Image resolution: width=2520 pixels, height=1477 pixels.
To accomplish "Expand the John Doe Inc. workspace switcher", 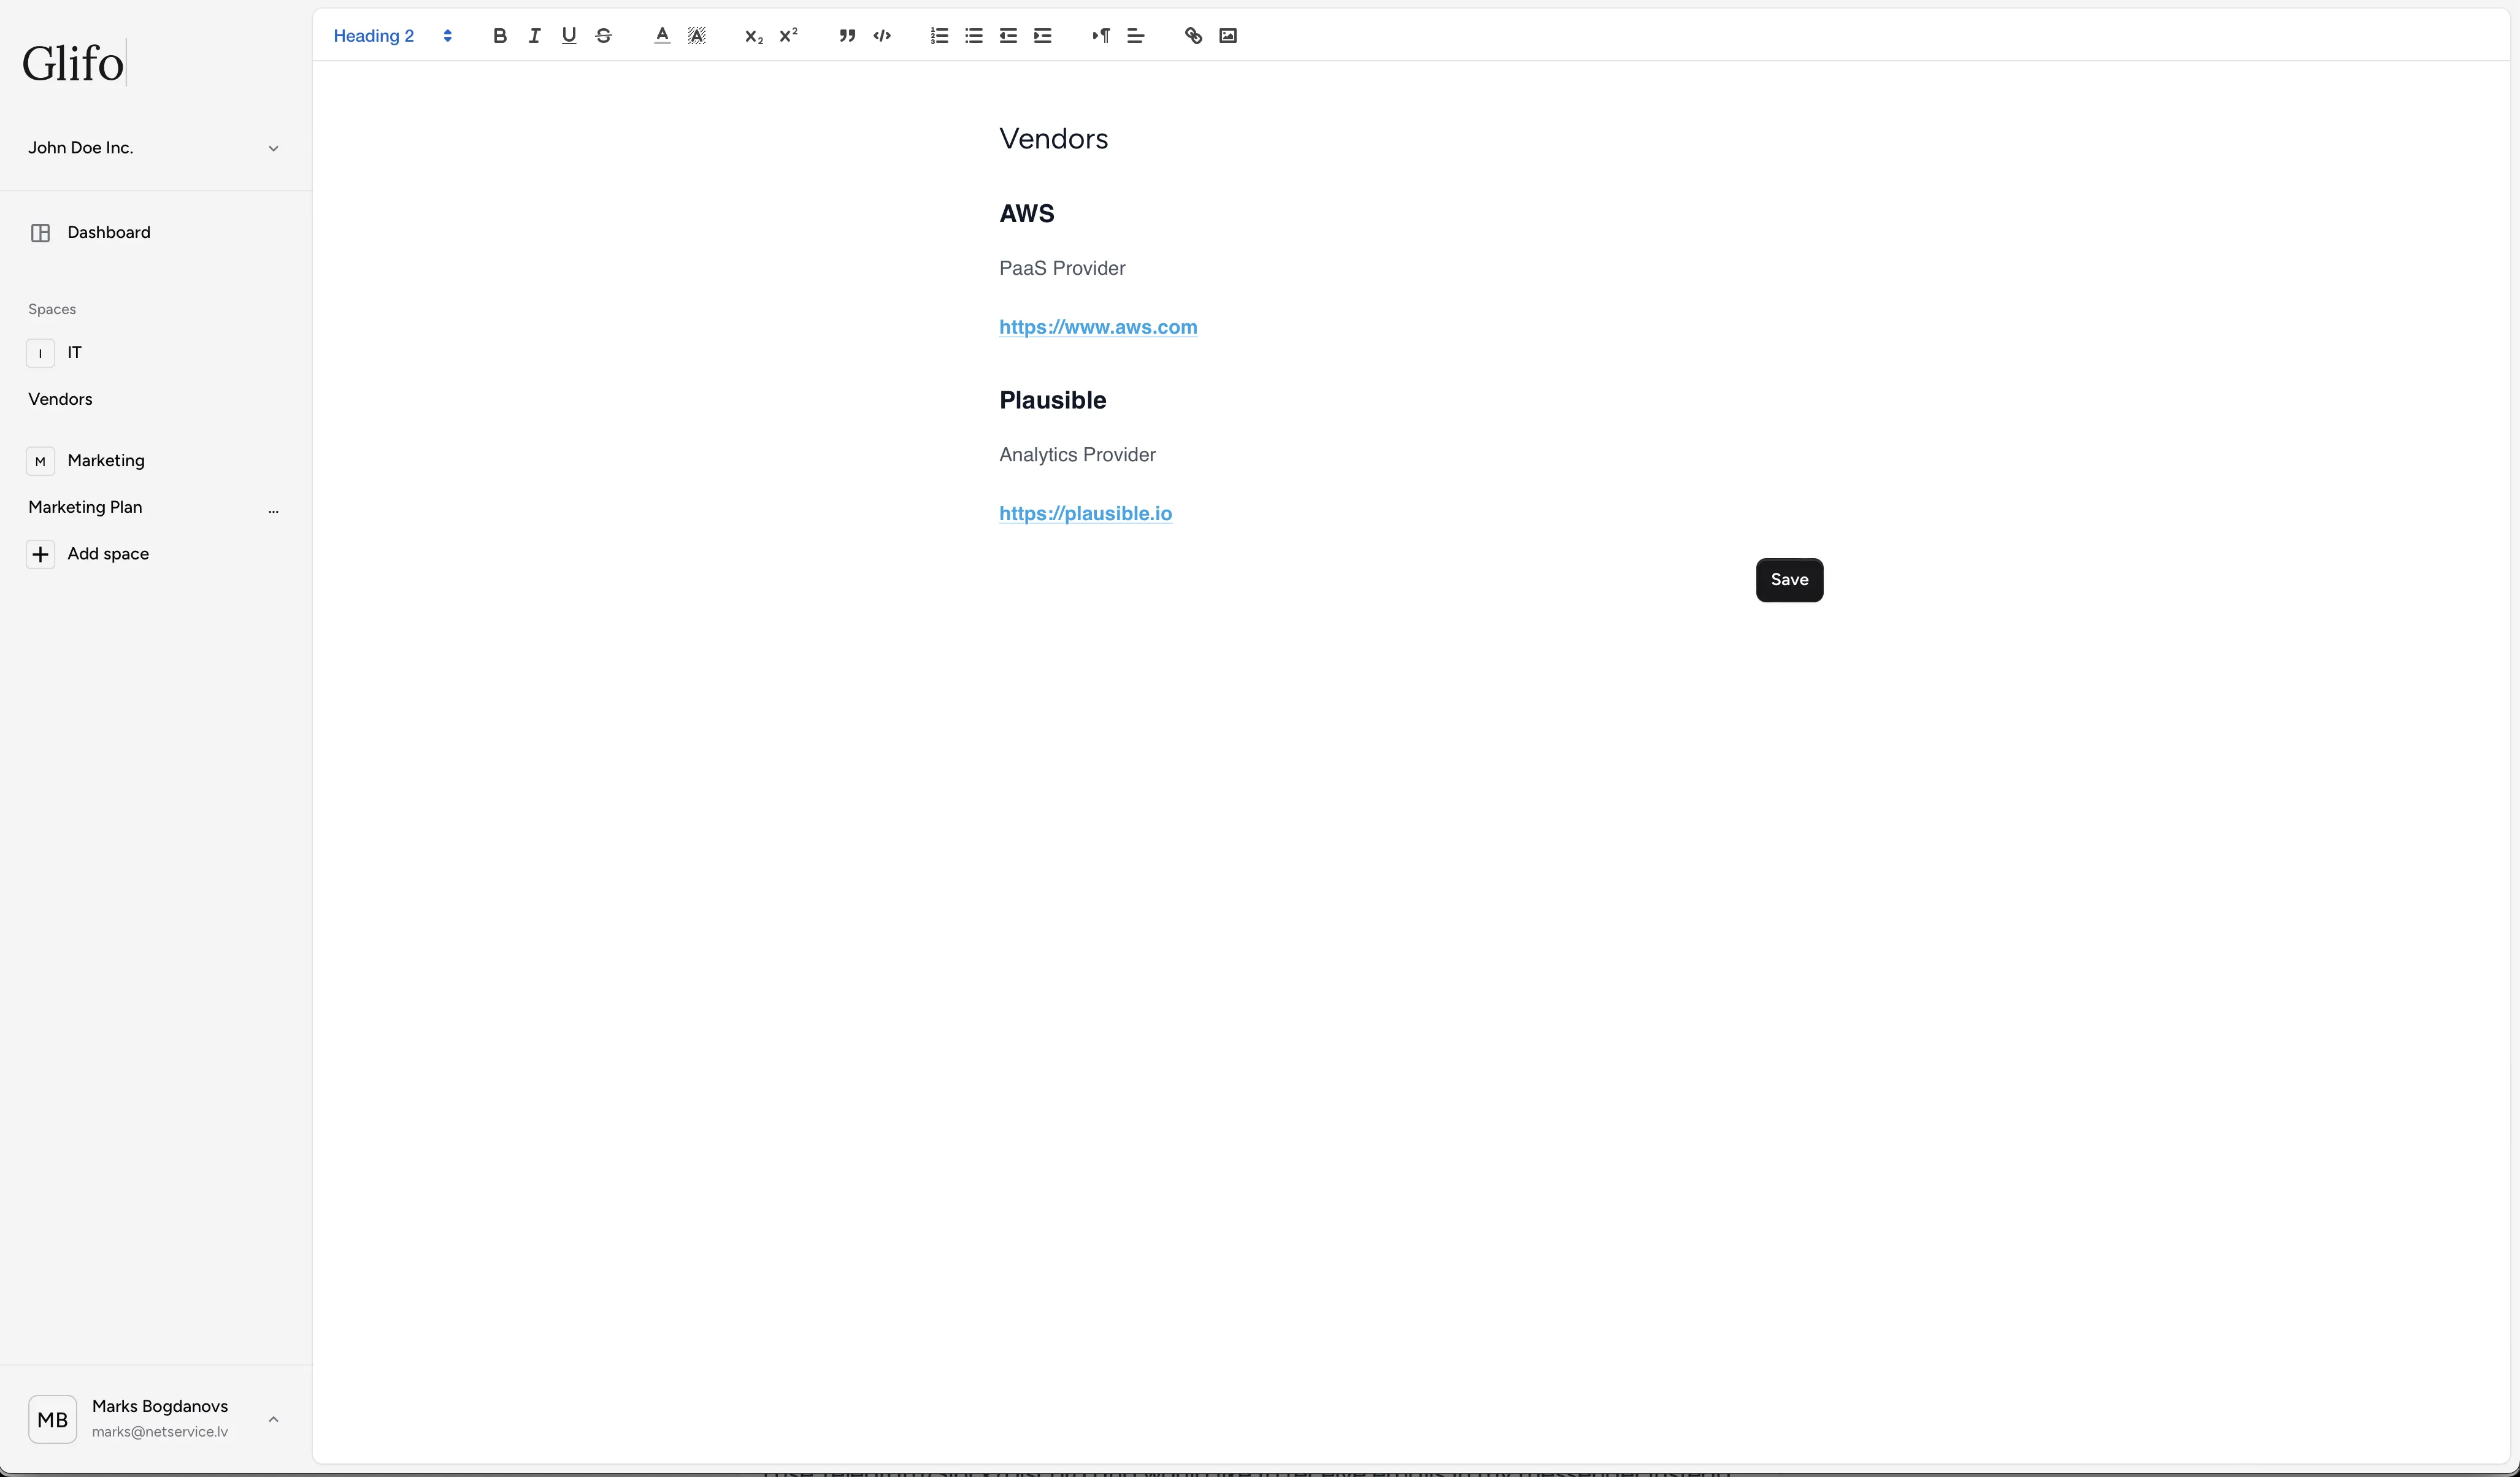I will click(153, 148).
